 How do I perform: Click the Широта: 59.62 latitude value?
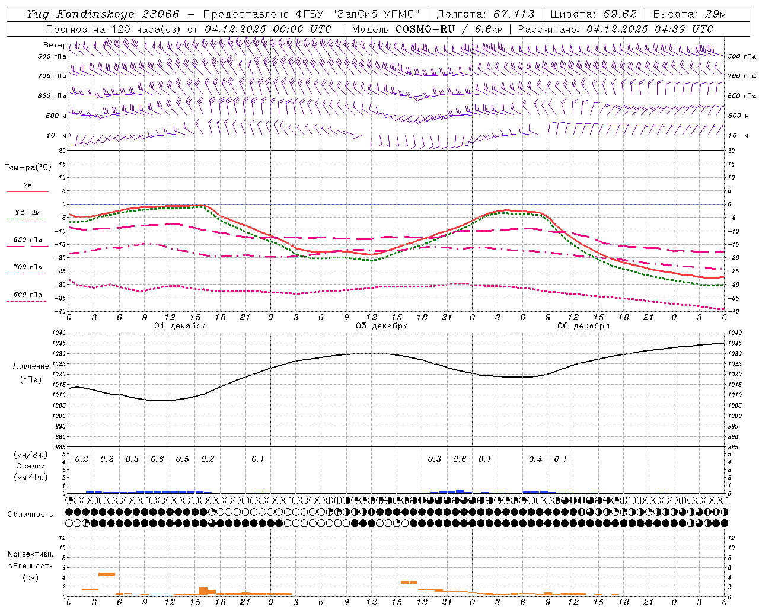(594, 14)
